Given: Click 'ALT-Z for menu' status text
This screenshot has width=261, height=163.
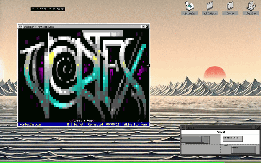Looking at the screenshot, I should 135,124.
